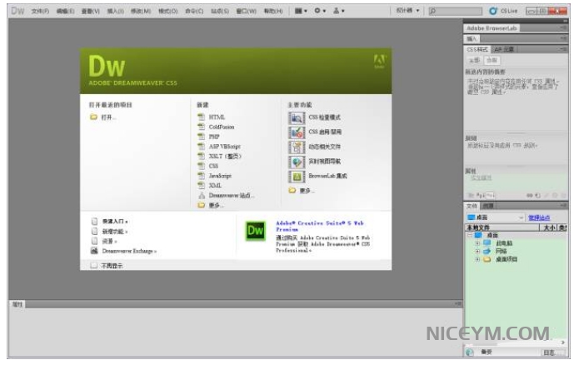574x365 pixels.
Task: Click the HTML new document icon
Action: (202, 117)
